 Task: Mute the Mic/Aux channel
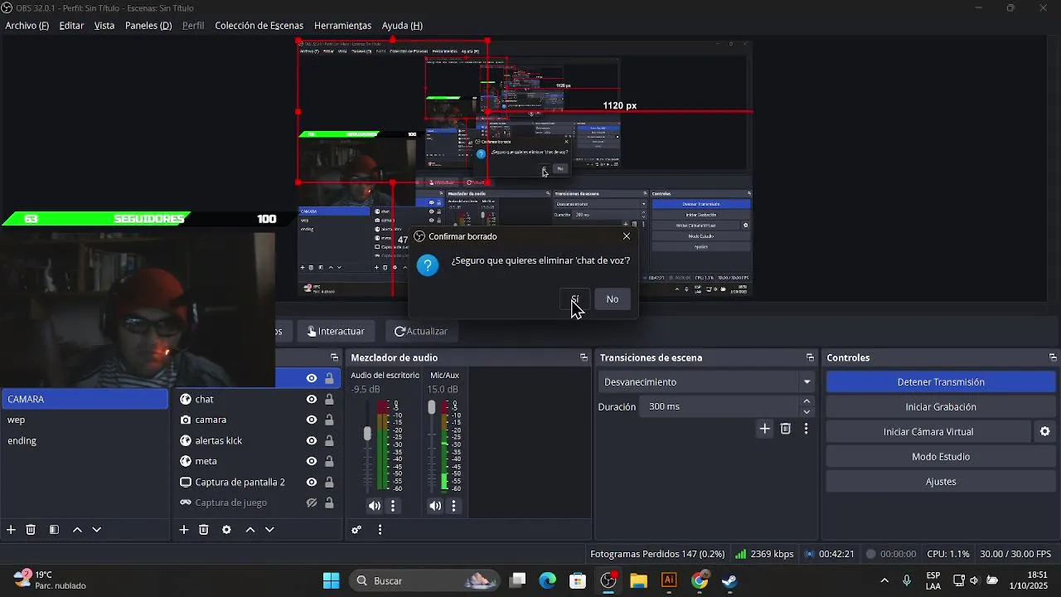point(435,506)
